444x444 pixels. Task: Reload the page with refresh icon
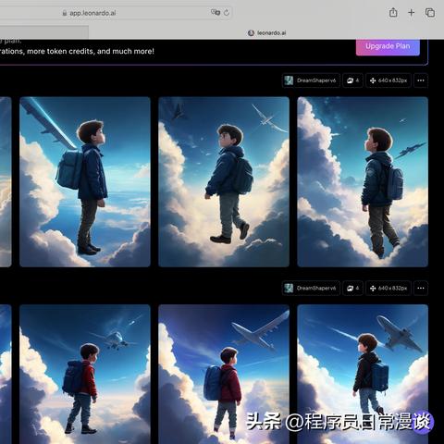click(227, 13)
